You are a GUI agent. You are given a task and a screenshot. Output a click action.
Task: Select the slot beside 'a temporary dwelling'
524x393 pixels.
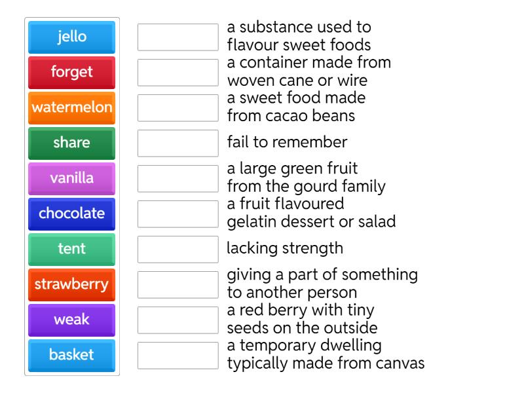tap(178, 355)
